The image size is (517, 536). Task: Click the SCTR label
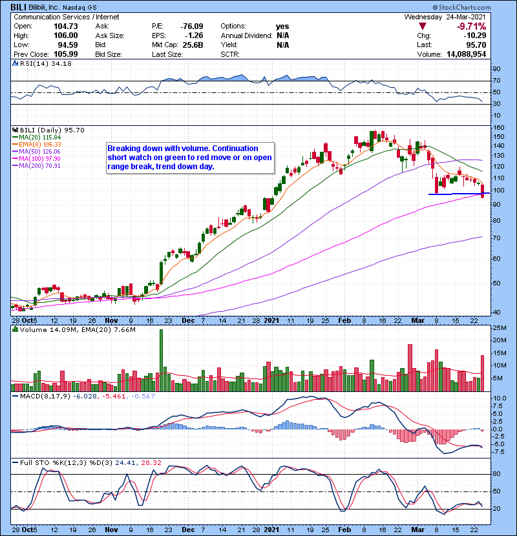(x=230, y=54)
